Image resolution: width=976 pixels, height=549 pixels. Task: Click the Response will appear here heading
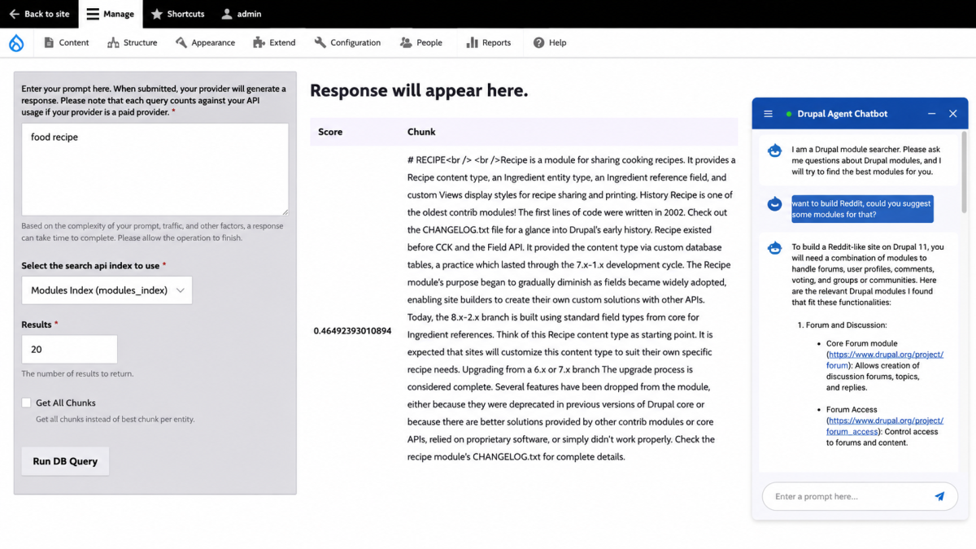coord(419,90)
